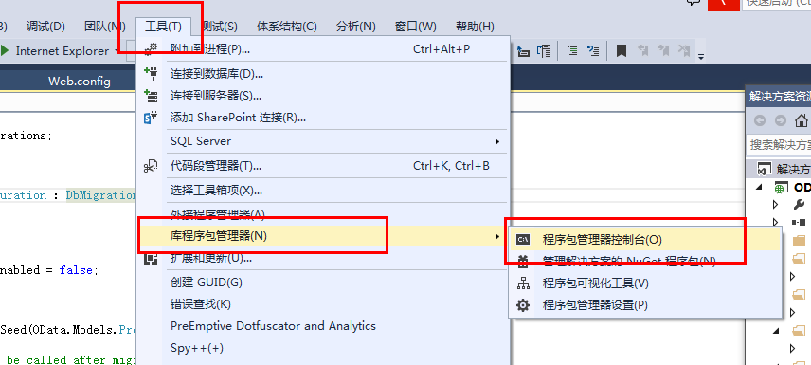Choose PreEmptive Dotfuscator and Analytics
The width and height of the screenshot is (811, 365).
click(323, 325)
